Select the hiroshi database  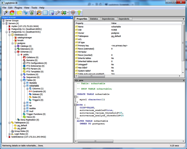(20, 40)
